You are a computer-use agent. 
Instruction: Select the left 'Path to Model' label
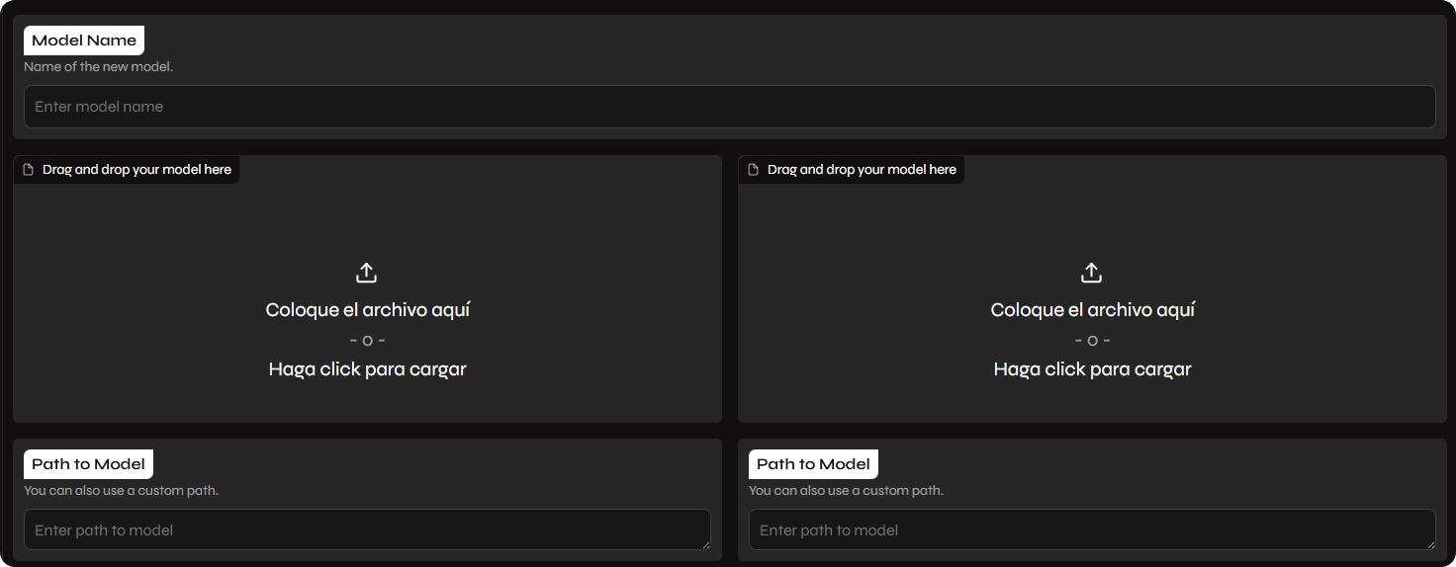(x=88, y=464)
